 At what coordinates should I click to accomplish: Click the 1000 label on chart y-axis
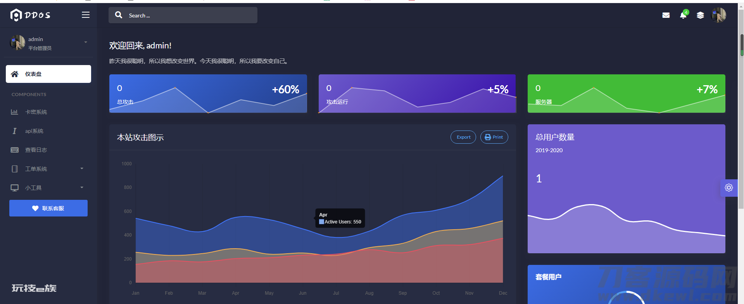126,164
